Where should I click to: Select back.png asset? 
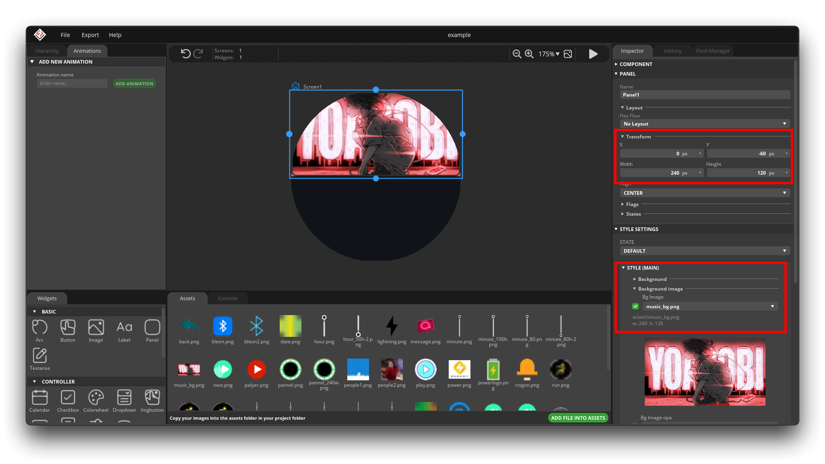[x=189, y=330]
